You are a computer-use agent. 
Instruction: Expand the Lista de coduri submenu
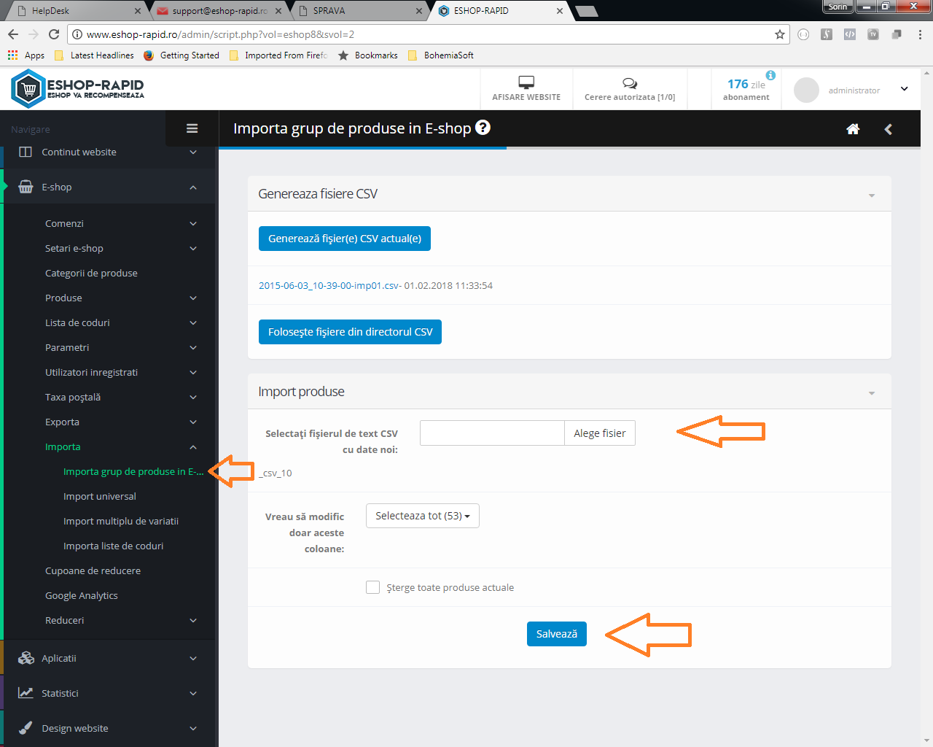pyautogui.click(x=193, y=322)
